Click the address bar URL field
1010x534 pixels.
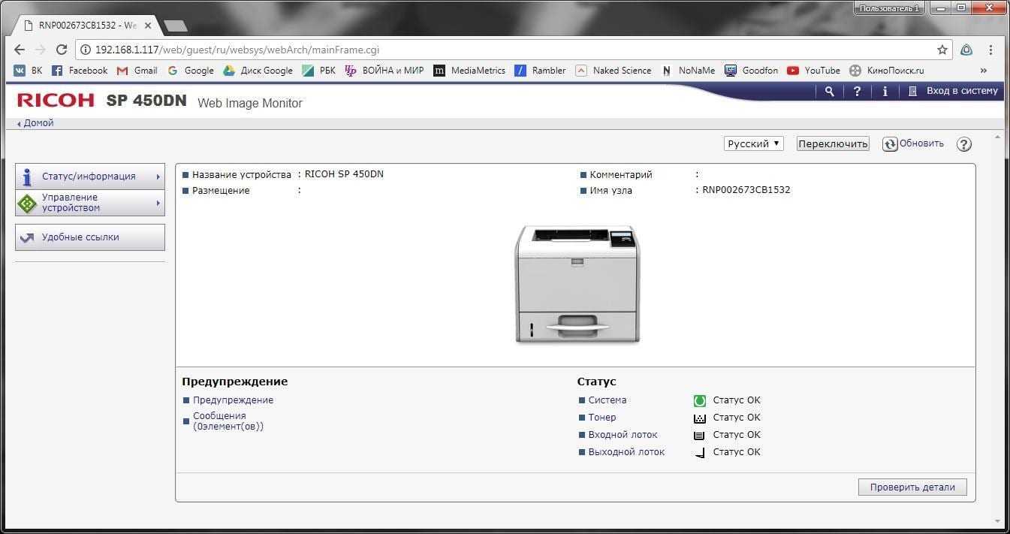click(x=514, y=50)
